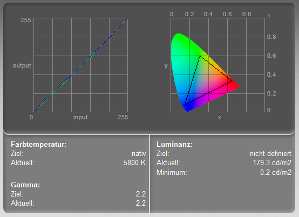Image resolution: width=299 pixels, height=217 pixels.
Task: Click the Minimum 0.2 cd/m2 value
Action: (x=276, y=172)
